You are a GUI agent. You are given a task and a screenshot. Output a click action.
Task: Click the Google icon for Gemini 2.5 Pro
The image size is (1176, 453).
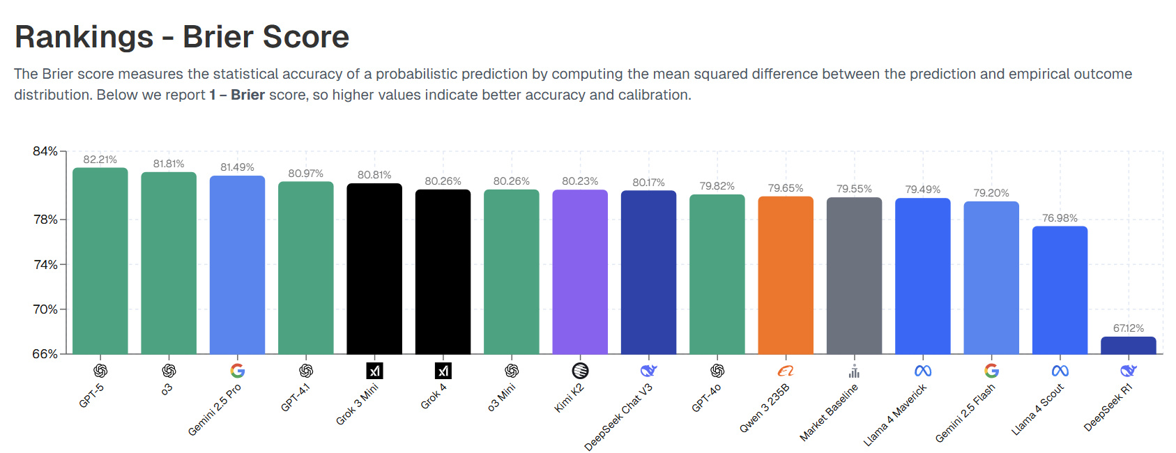(237, 371)
